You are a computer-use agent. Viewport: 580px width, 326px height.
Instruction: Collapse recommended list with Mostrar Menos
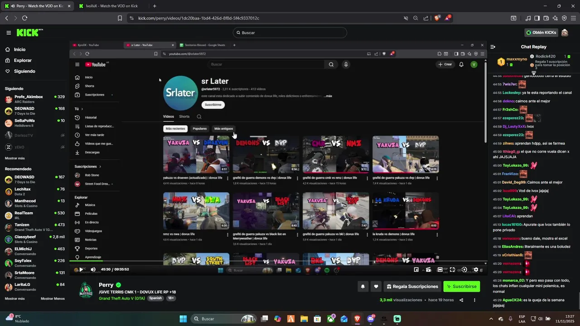click(x=53, y=298)
